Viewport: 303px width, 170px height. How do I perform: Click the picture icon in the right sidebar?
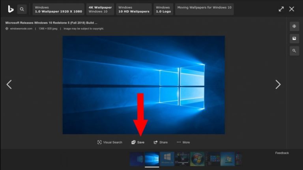tap(294, 39)
